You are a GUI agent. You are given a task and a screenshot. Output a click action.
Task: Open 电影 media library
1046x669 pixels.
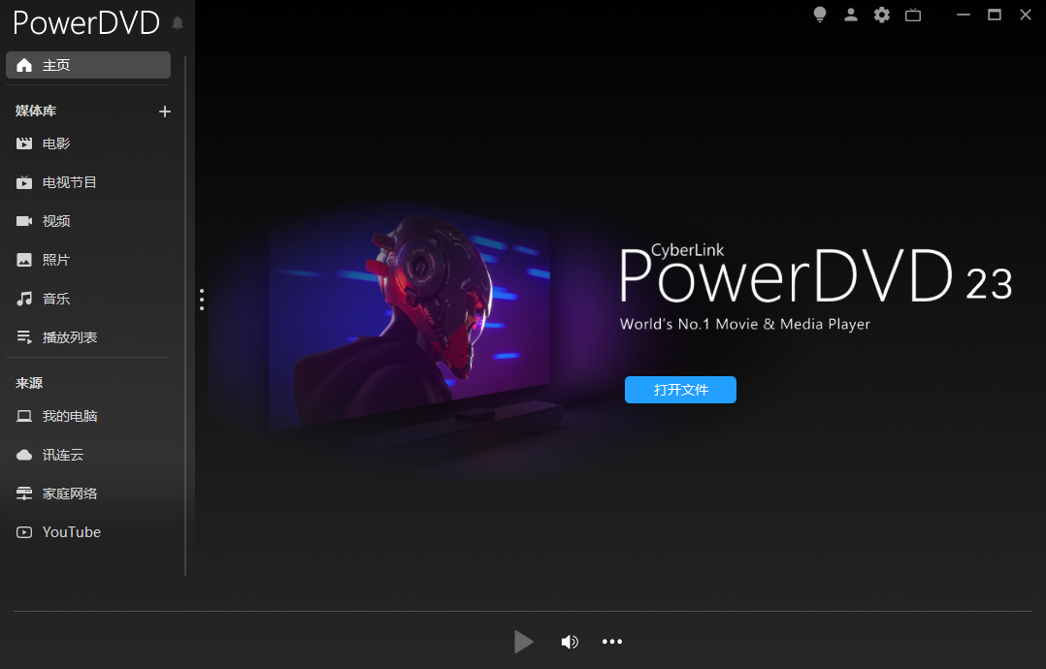tap(56, 143)
